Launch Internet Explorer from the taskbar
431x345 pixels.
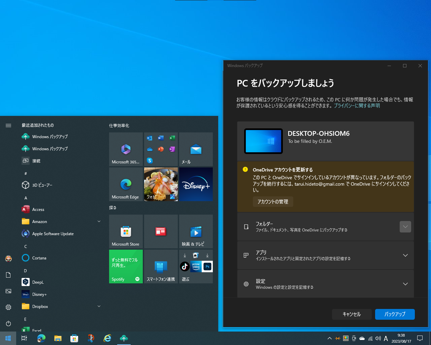107,338
